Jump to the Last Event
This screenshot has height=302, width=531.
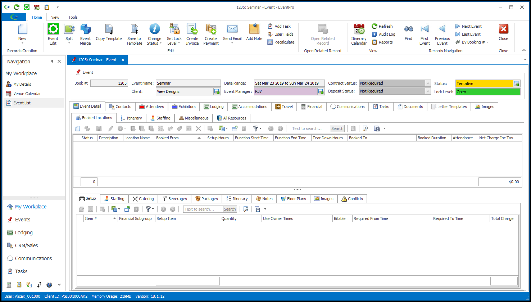click(468, 34)
